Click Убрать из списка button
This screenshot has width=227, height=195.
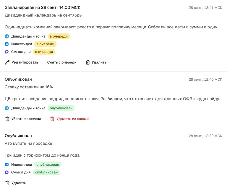pos(26,119)
